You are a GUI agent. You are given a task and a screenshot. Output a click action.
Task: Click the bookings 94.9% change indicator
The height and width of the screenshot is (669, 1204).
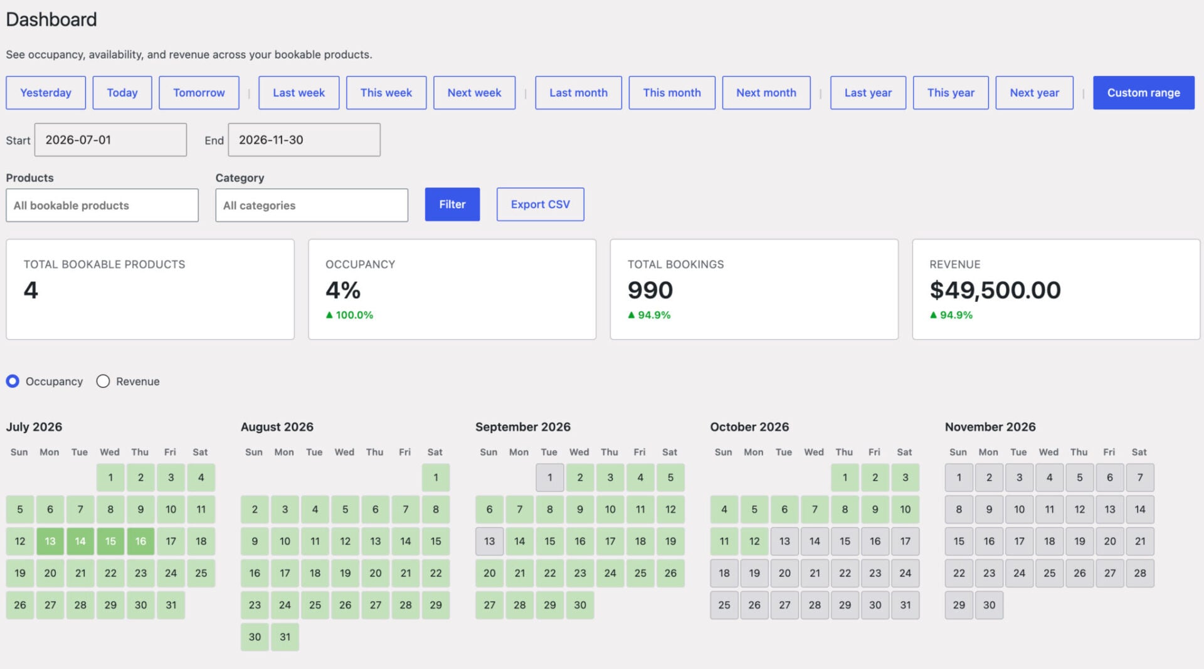[x=649, y=315]
